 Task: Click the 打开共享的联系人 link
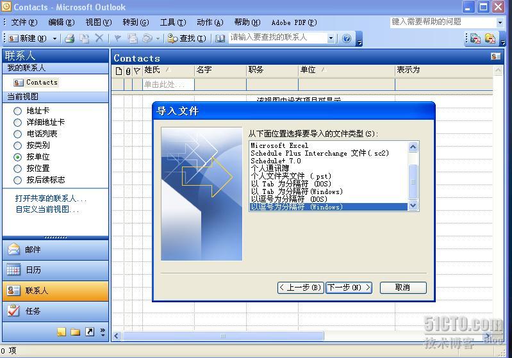[x=51, y=199]
